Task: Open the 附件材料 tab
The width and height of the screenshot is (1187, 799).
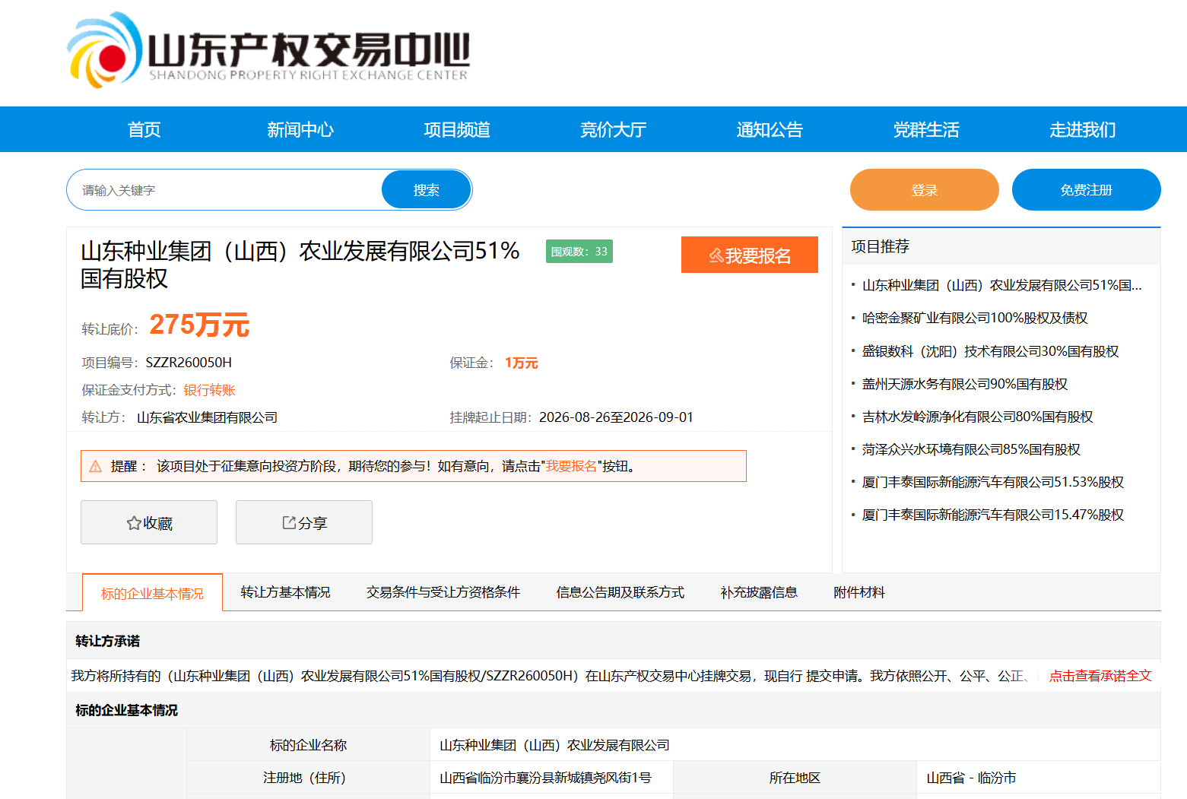Action: pos(859,592)
